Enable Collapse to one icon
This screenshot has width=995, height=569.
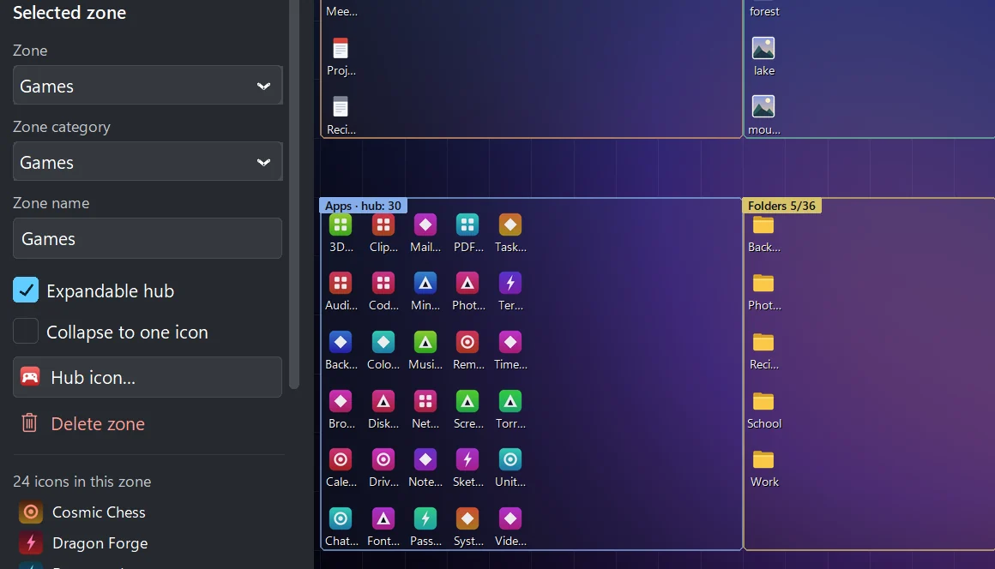pos(26,332)
